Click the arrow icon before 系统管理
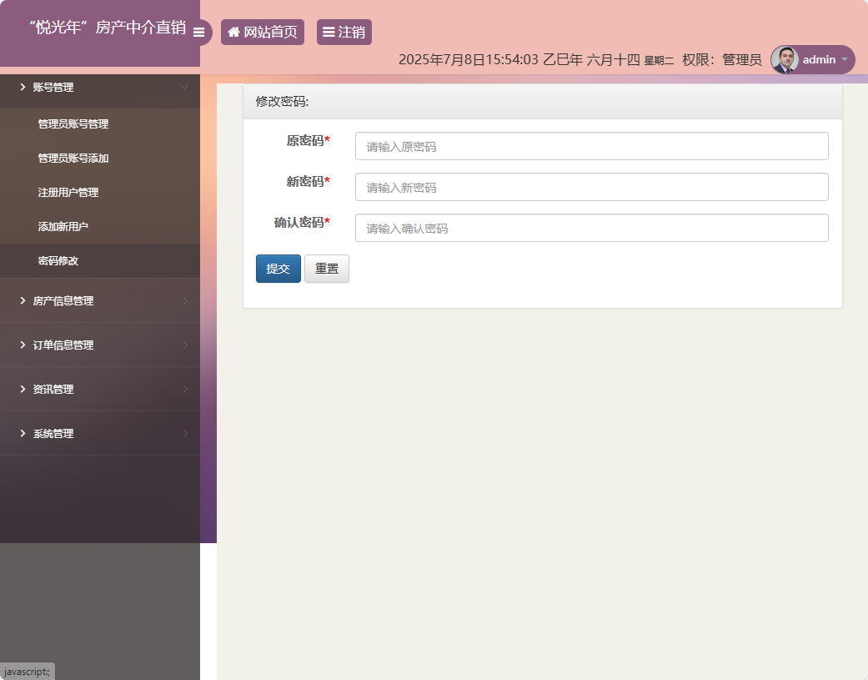The height and width of the screenshot is (680, 868). pos(22,433)
